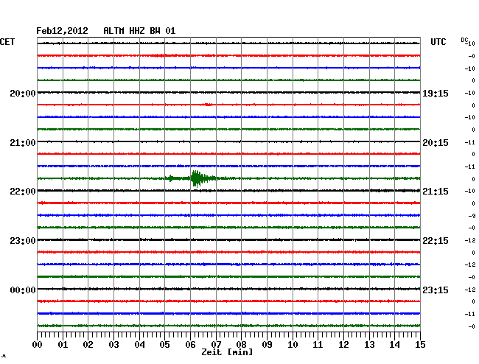Select the CET time label "00:00"
The width and height of the screenshot is (479, 364).
pos(23,290)
